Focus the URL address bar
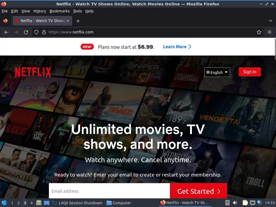 pyautogui.click(x=147, y=32)
